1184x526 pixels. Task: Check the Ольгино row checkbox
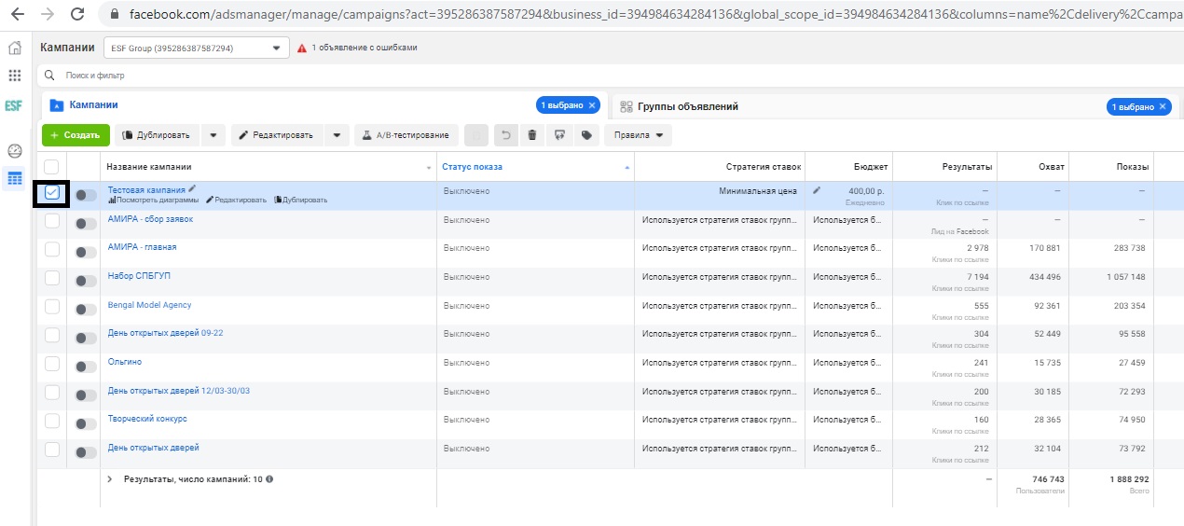tap(52, 364)
